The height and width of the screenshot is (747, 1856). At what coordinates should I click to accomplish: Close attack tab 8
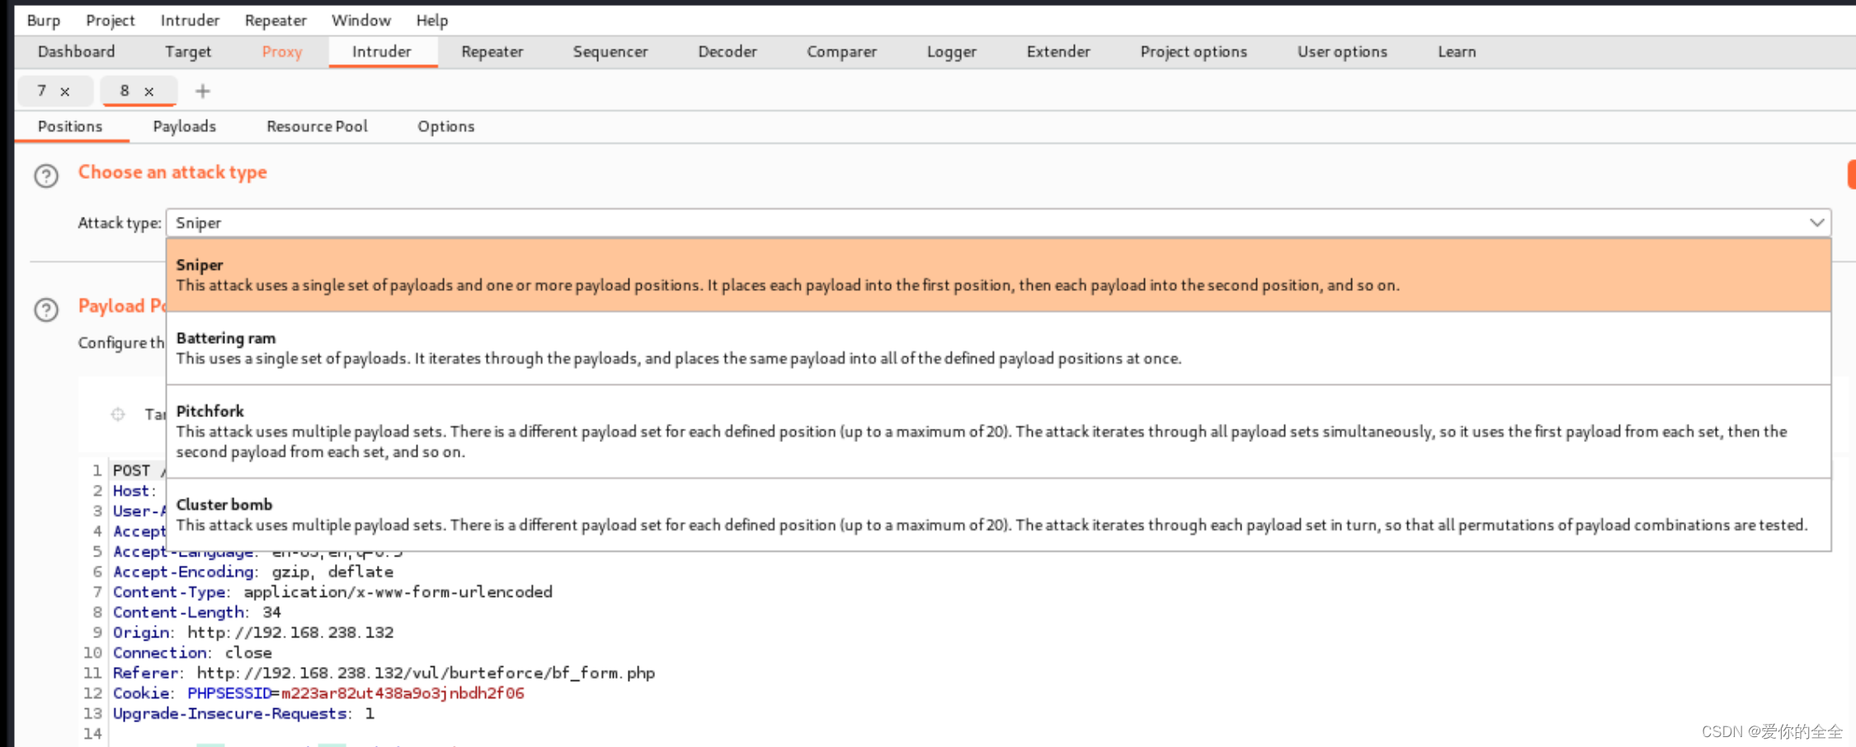point(149,92)
